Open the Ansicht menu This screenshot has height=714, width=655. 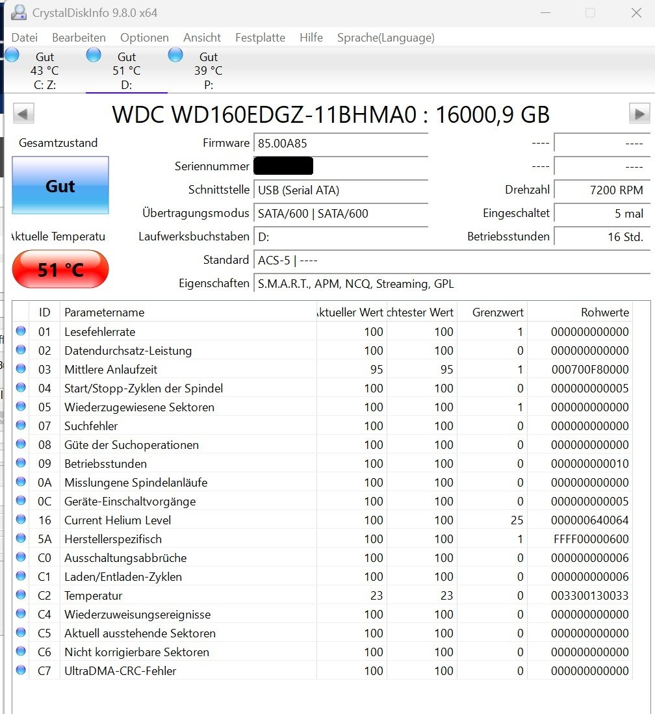click(x=202, y=37)
